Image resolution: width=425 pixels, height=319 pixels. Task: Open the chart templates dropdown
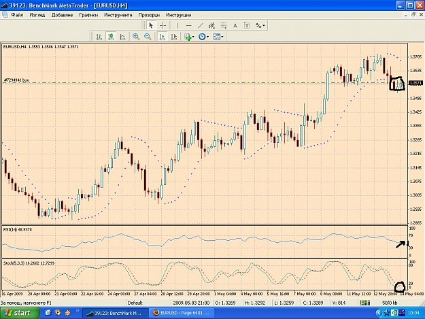(x=218, y=37)
